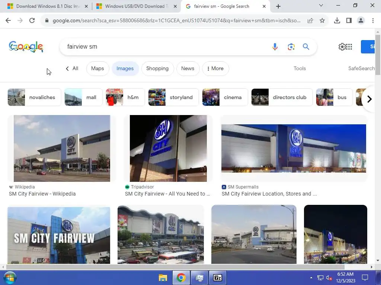Click Chrome icon in taskbar

[x=181, y=278]
